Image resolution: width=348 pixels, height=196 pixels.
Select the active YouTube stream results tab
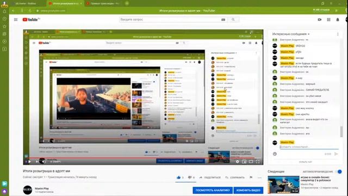65,3
